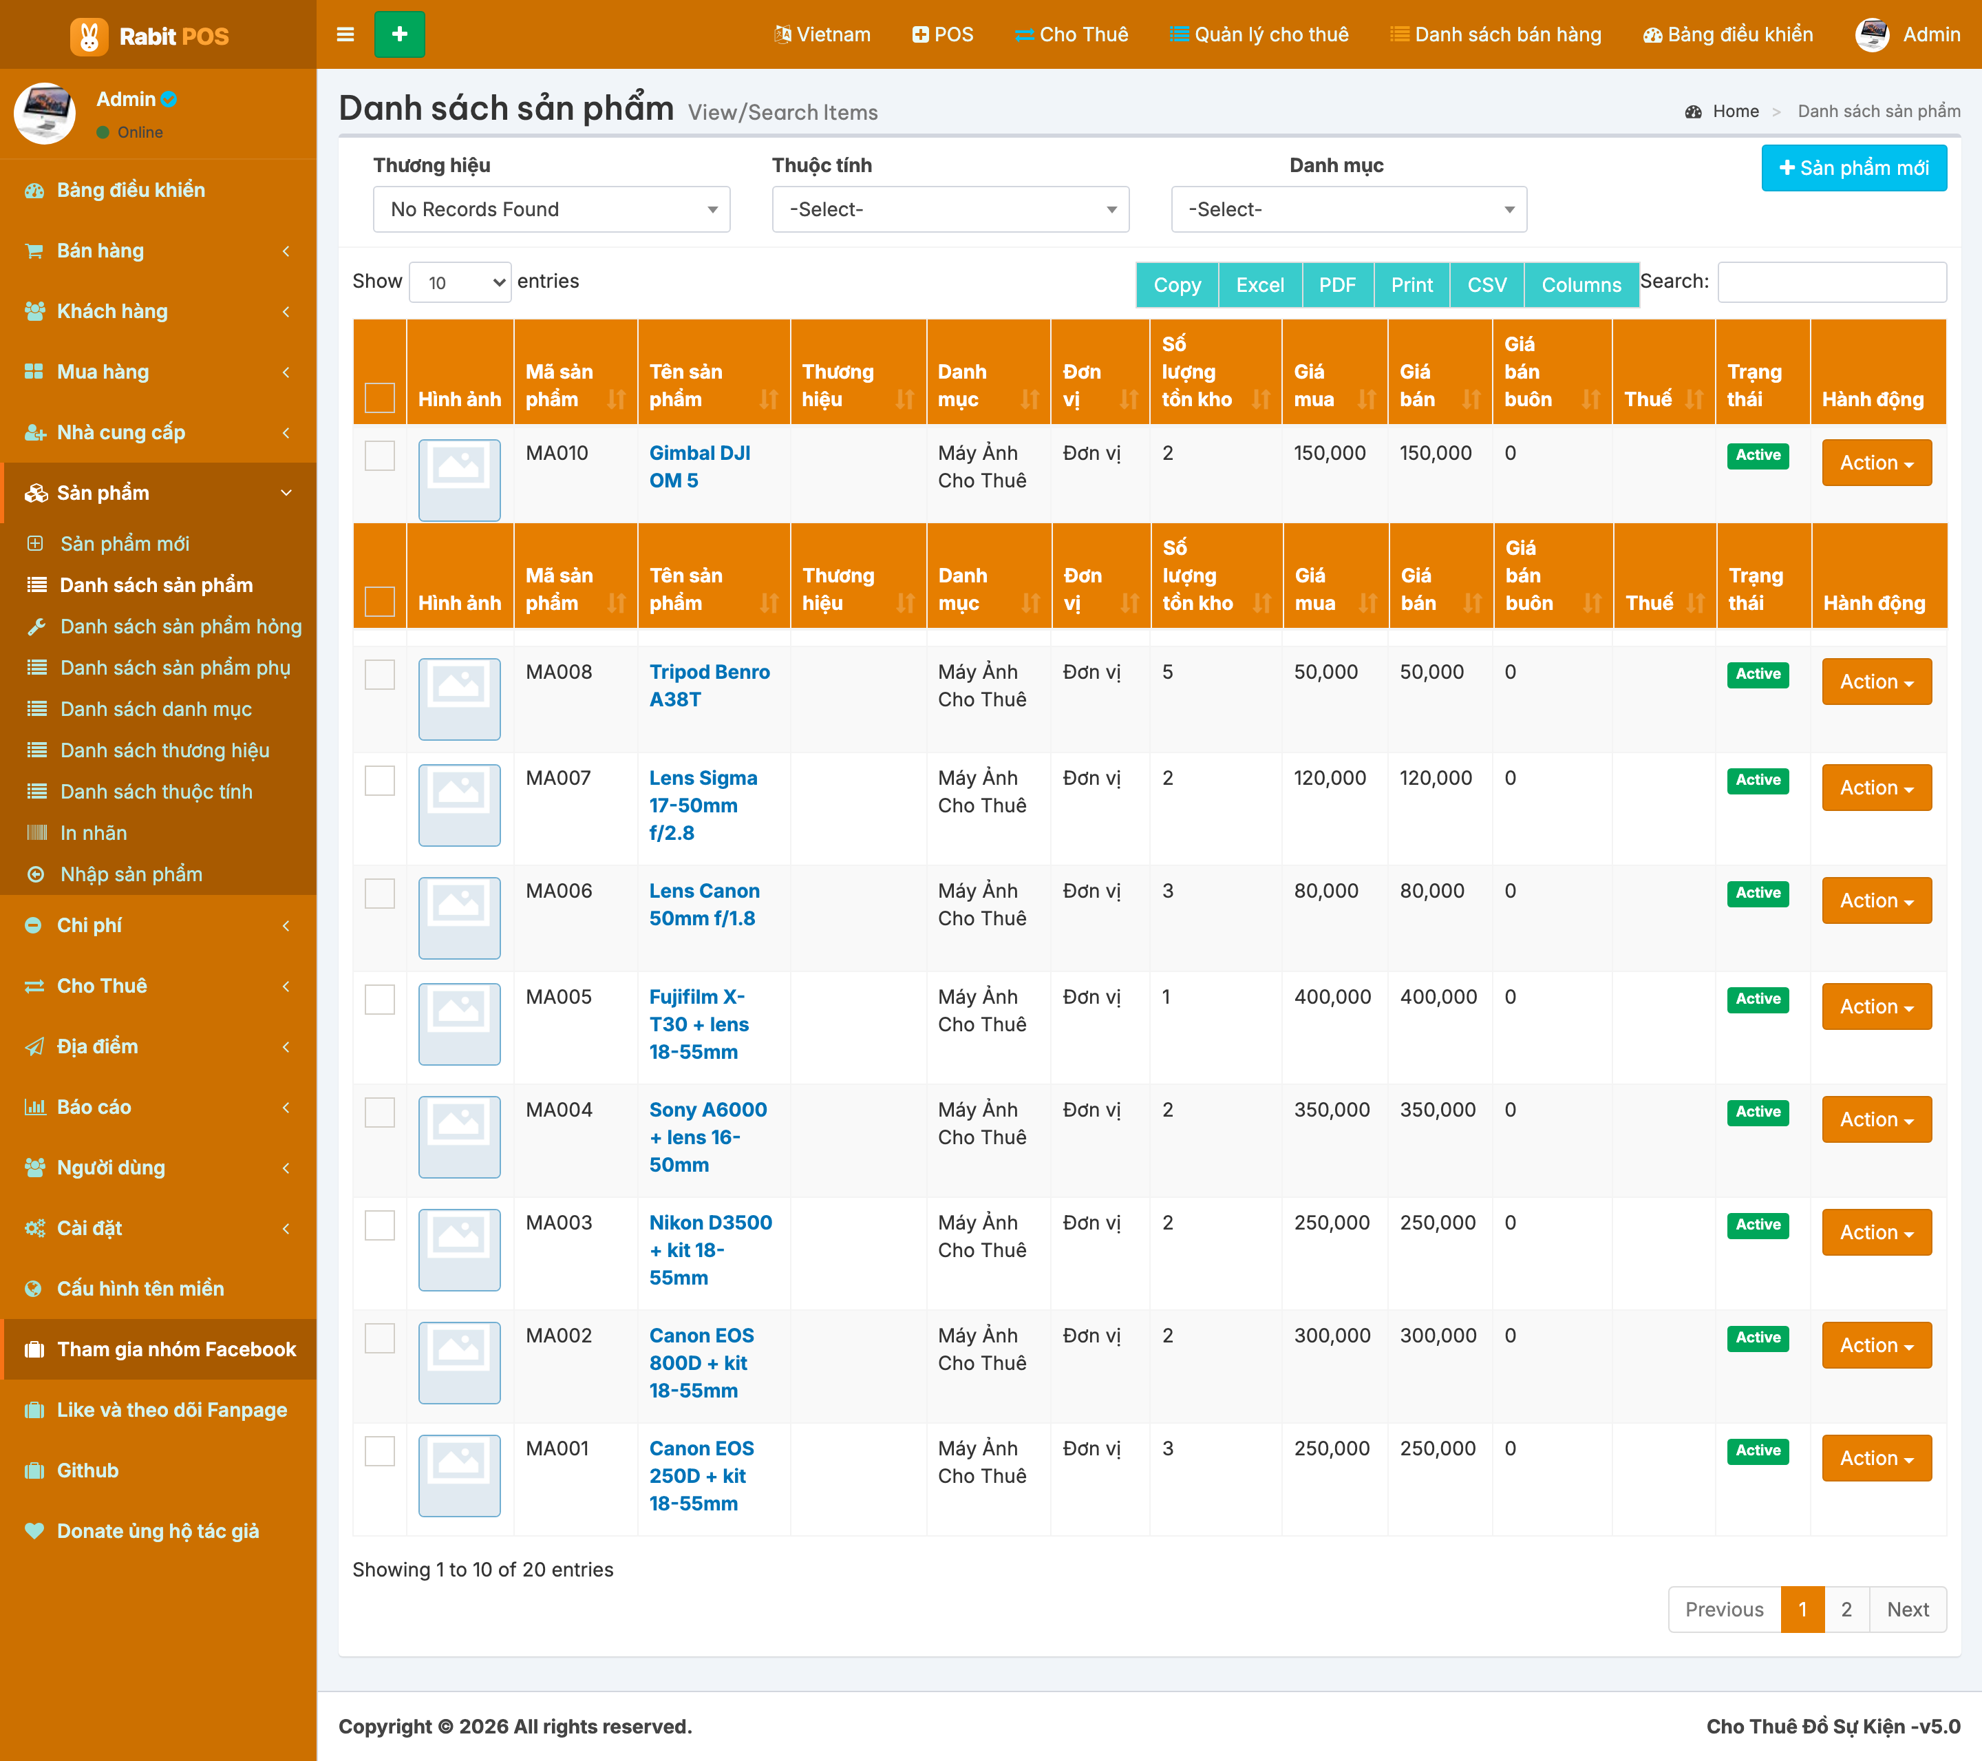Expand the Bán hàng sidebar submenu chevron
Screen dimensions: 1982x1761
click(286, 251)
